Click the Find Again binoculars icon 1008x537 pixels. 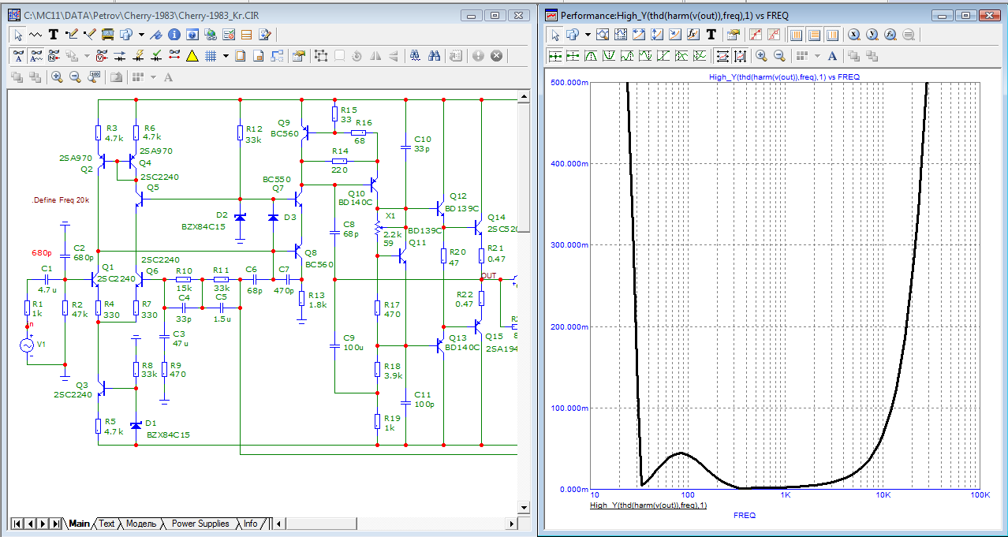(434, 56)
